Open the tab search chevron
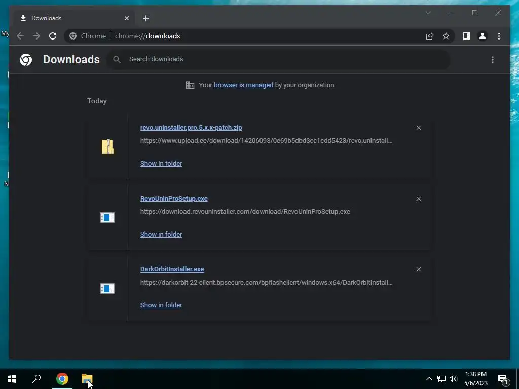The width and height of the screenshot is (519, 389). tap(428, 13)
